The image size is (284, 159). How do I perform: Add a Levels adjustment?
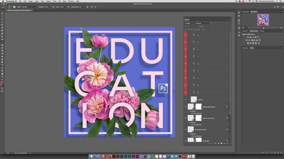[250, 37]
